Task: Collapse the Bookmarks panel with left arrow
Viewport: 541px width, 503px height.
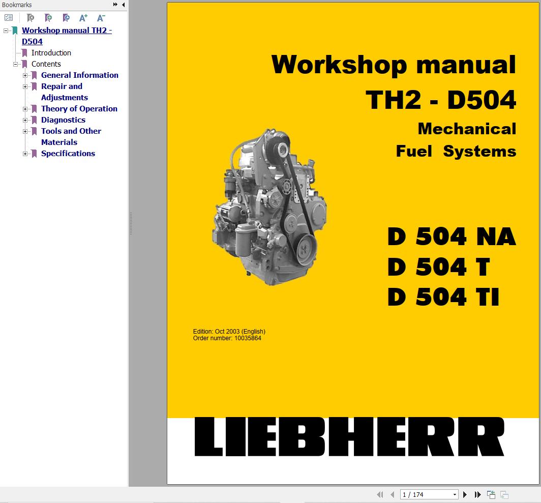Action: point(123,5)
